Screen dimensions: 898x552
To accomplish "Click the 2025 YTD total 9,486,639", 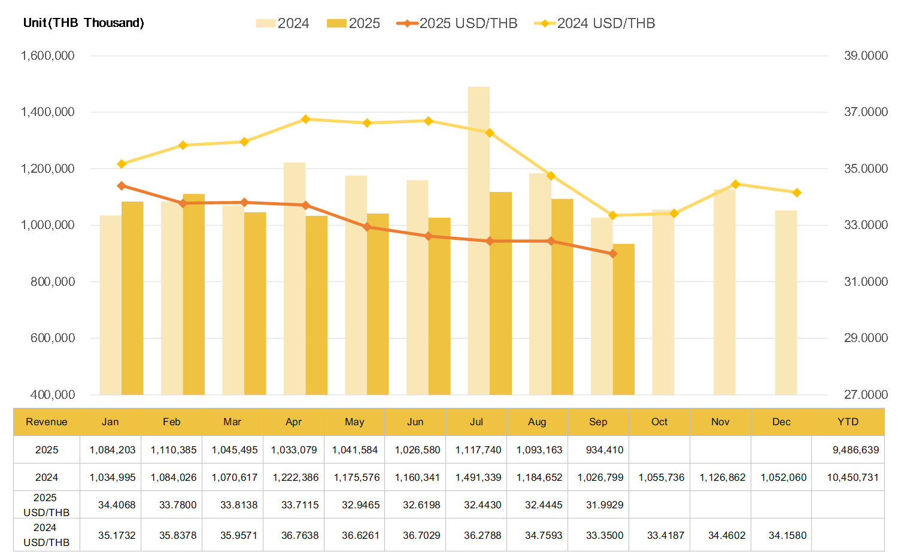I will 855,450.
